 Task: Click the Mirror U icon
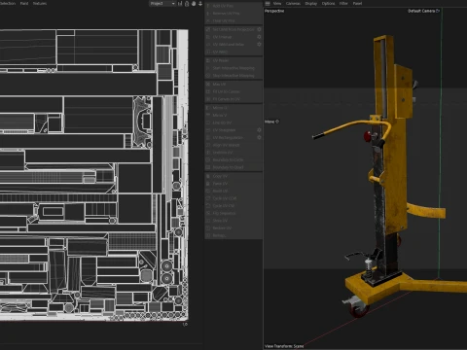coord(208,108)
